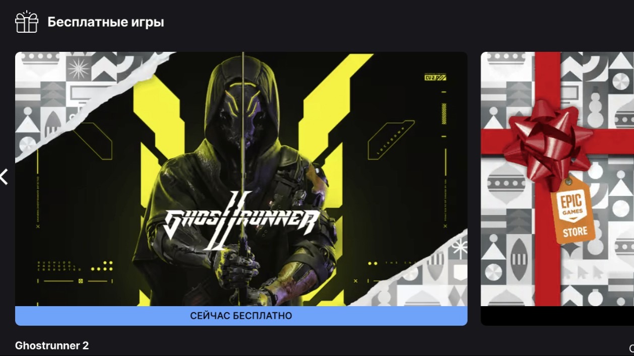Open the Ghostrunner 2 game artwork card
The width and height of the screenshot is (634, 356).
(241, 179)
